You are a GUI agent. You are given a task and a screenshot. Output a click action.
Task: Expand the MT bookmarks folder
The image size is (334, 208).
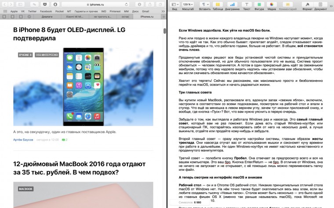click(69, 11)
